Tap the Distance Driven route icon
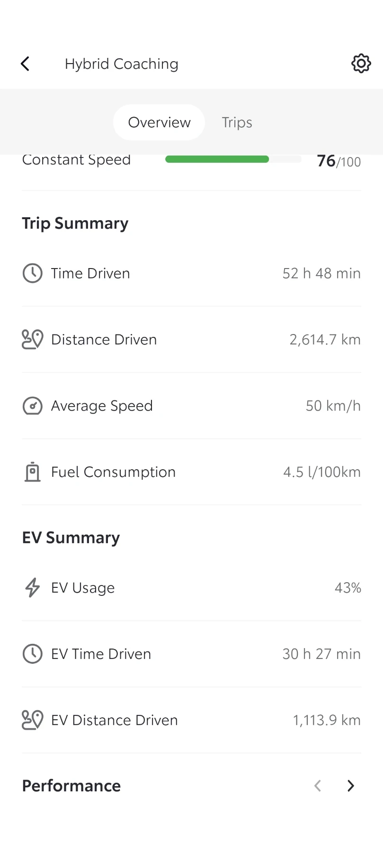Viewport: 383px width, 854px height. tap(33, 340)
